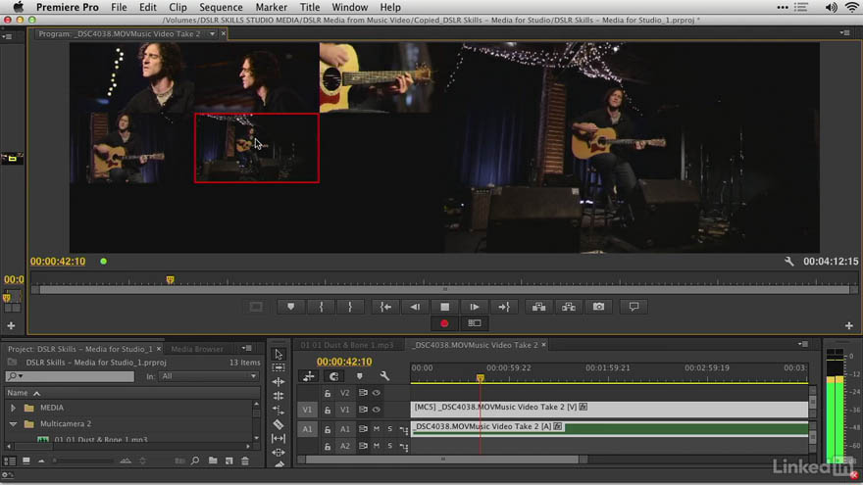863x485 pixels.
Task: Click the red multi-camera Record button
Action: [444, 323]
